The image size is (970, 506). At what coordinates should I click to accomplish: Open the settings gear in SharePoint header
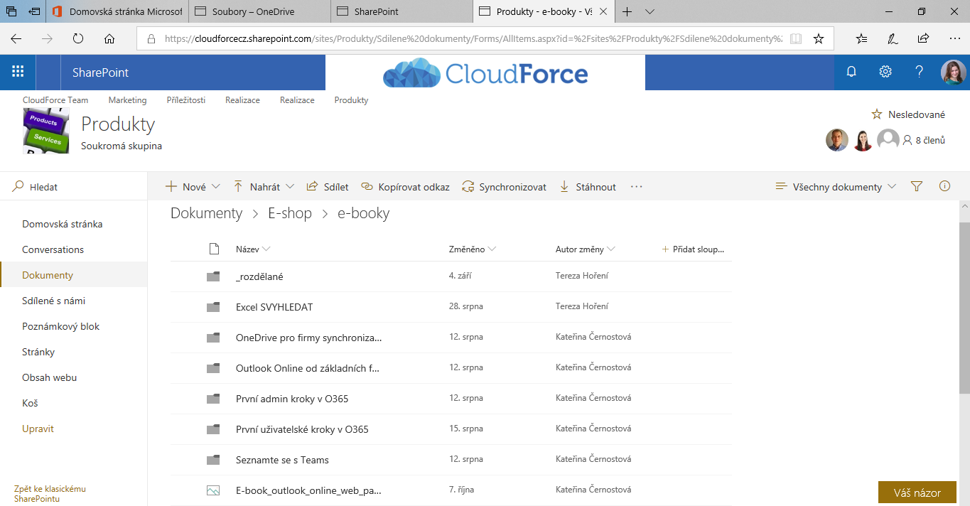tap(885, 72)
